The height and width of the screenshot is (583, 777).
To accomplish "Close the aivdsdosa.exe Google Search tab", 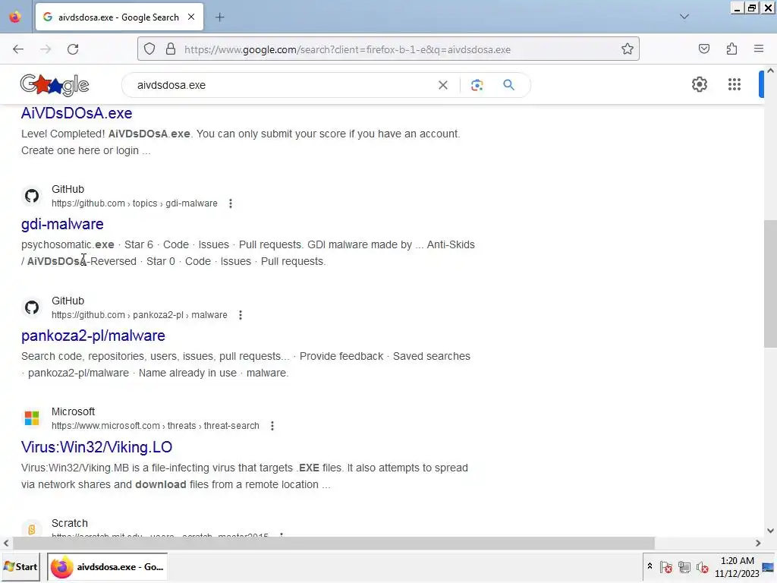I will (x=191, y=17).
